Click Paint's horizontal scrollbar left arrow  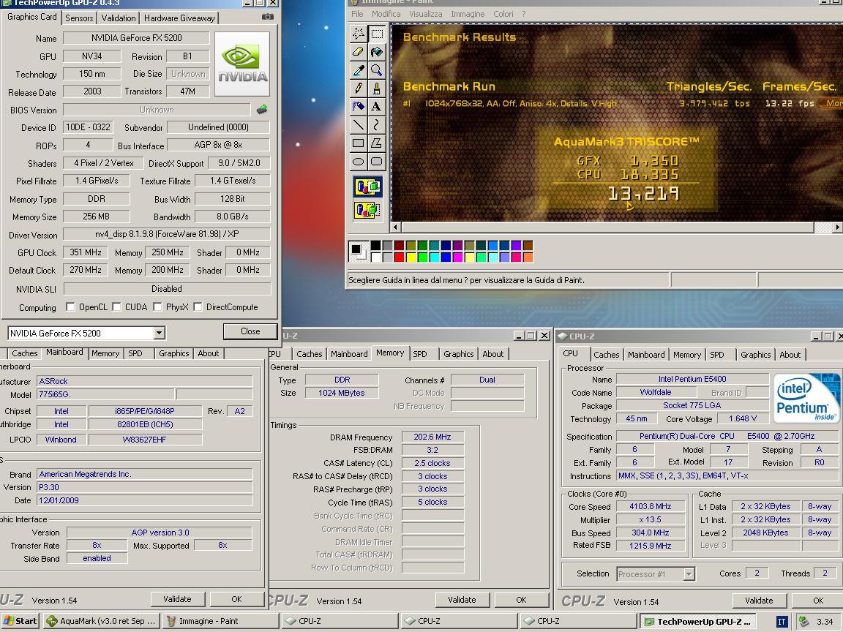tap(396, 227)
